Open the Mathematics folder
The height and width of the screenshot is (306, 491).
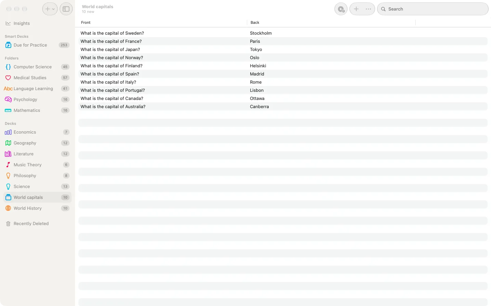coord(38,111)
